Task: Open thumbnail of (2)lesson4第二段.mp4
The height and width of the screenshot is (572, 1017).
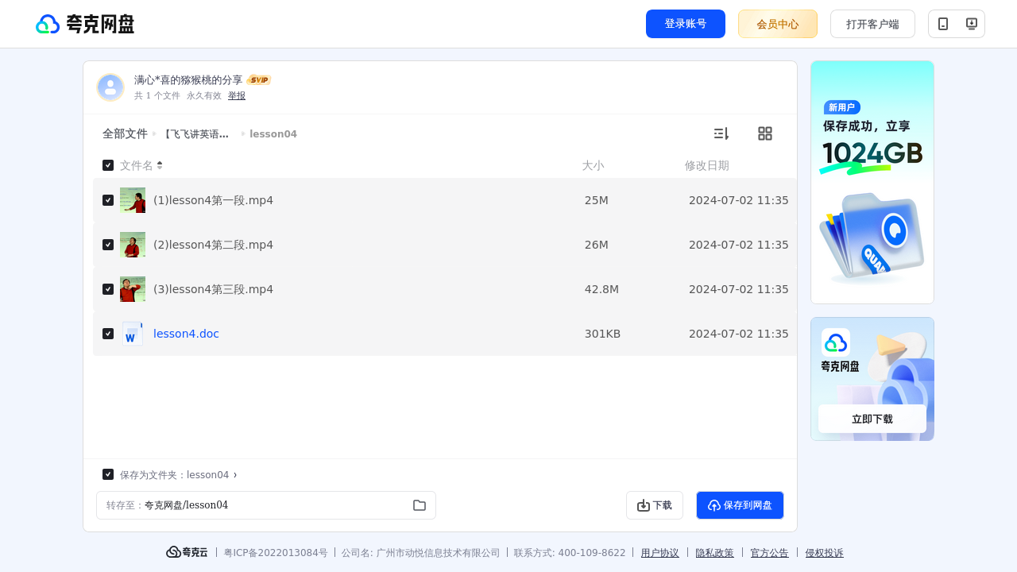Action: click(x=133, y=245)
